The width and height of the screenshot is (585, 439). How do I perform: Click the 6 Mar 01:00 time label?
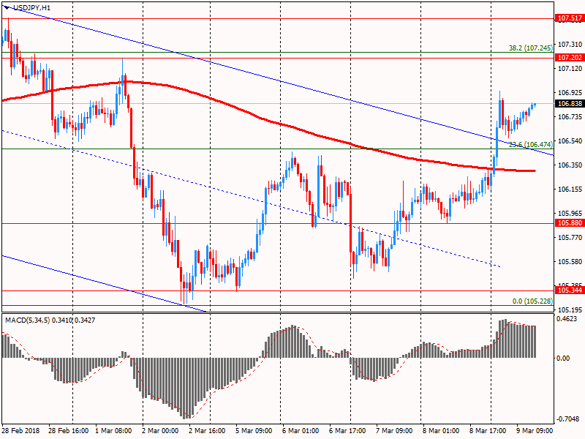(301, 431)
